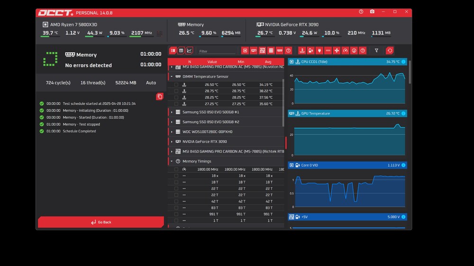The image size is (474, 266).
Task: Click the funnel filter icon
Action: 376,51
